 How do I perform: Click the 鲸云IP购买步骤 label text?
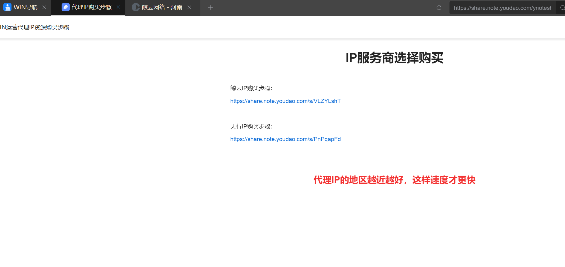coord(251,88)
